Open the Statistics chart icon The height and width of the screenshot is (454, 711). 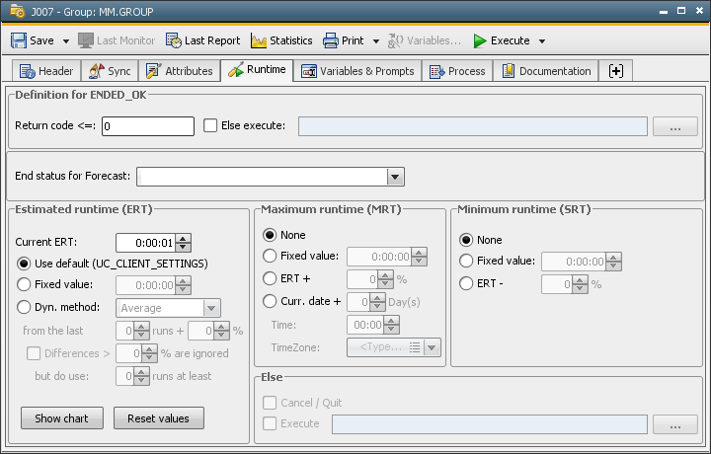tap(259, 40)
